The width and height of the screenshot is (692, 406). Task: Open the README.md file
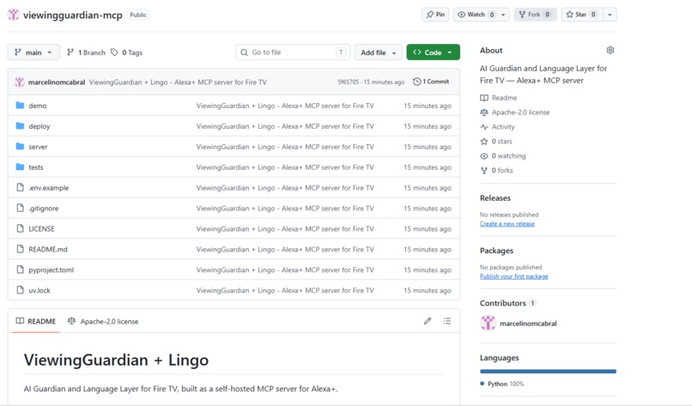tap(48, 249)
